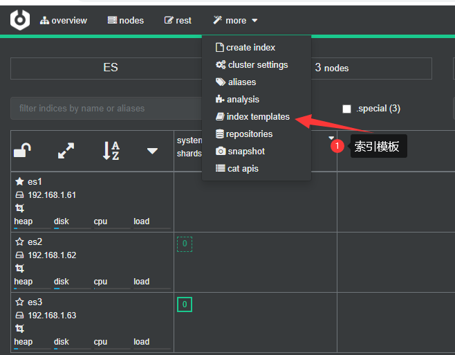Open the rest client page
Viewport: 455px width, 355px height.
[178, 20]
